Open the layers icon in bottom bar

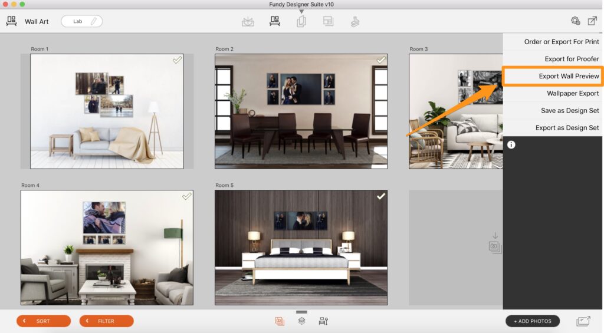tap(301, 321)
